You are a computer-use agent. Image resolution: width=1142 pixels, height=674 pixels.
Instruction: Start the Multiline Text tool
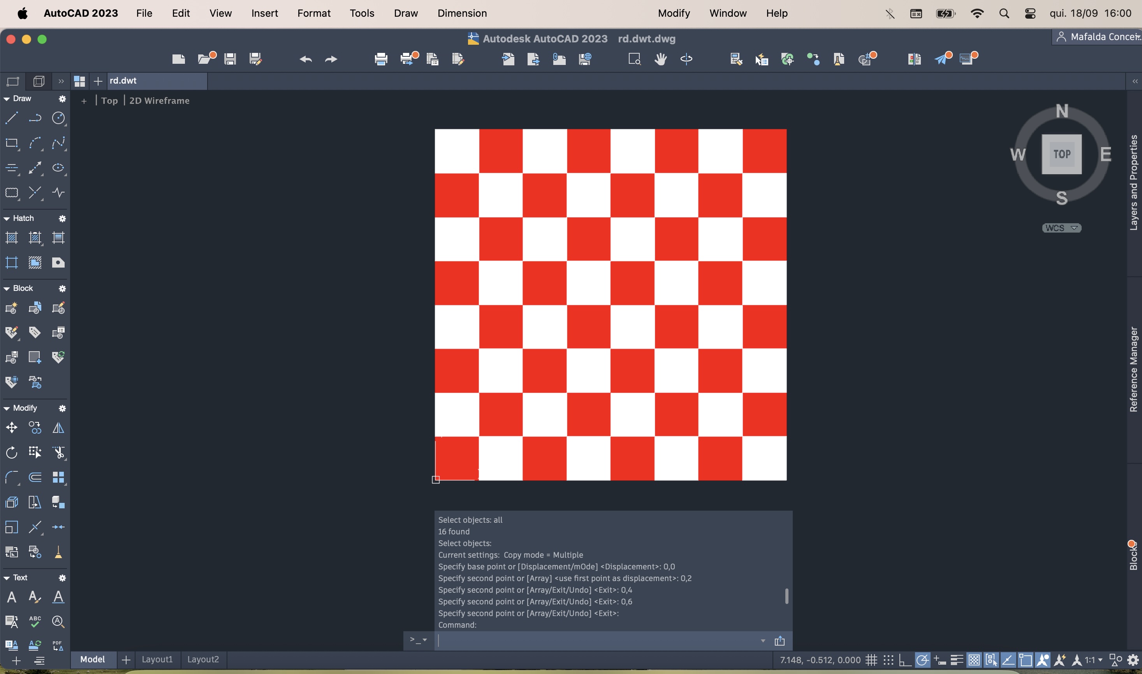pos(11,597)
